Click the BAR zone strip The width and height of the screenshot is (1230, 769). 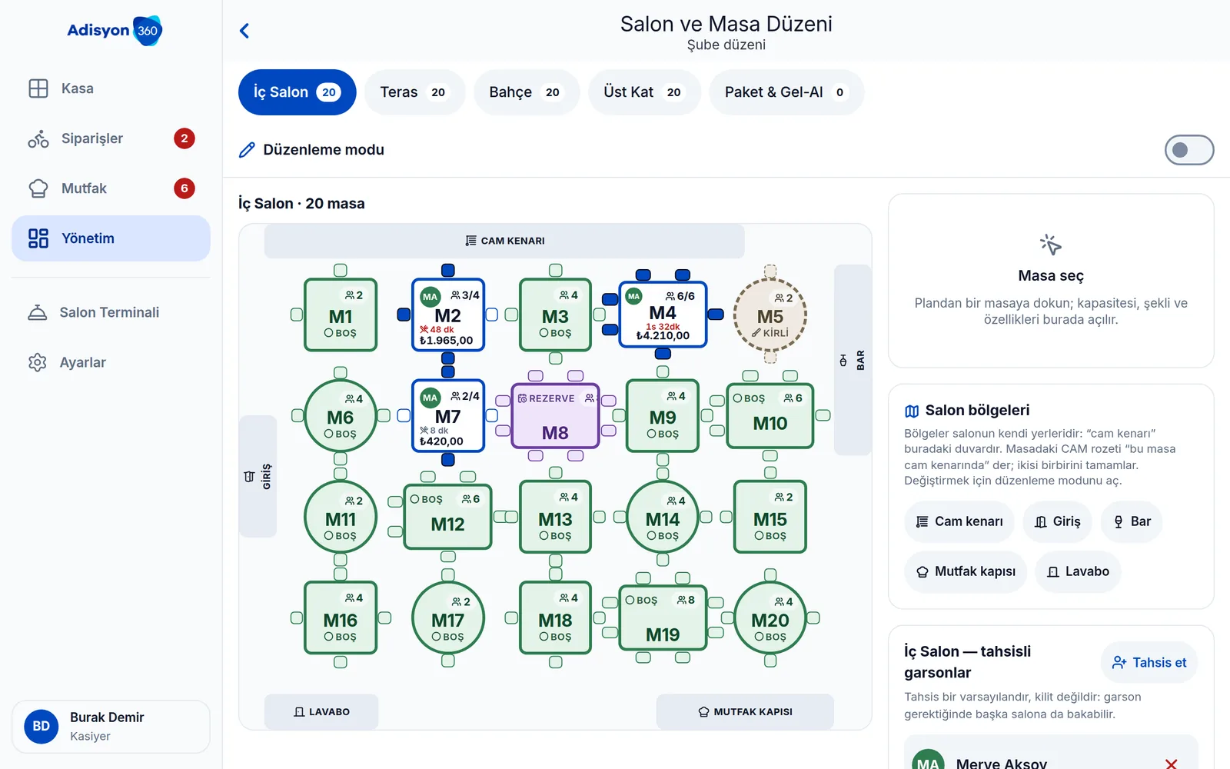[853, 360]
